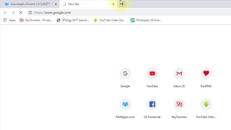The width and height of the screenshot is (231, 130).
Task: Click the YouTube label under its tile
Action: (x=152, y=86)
